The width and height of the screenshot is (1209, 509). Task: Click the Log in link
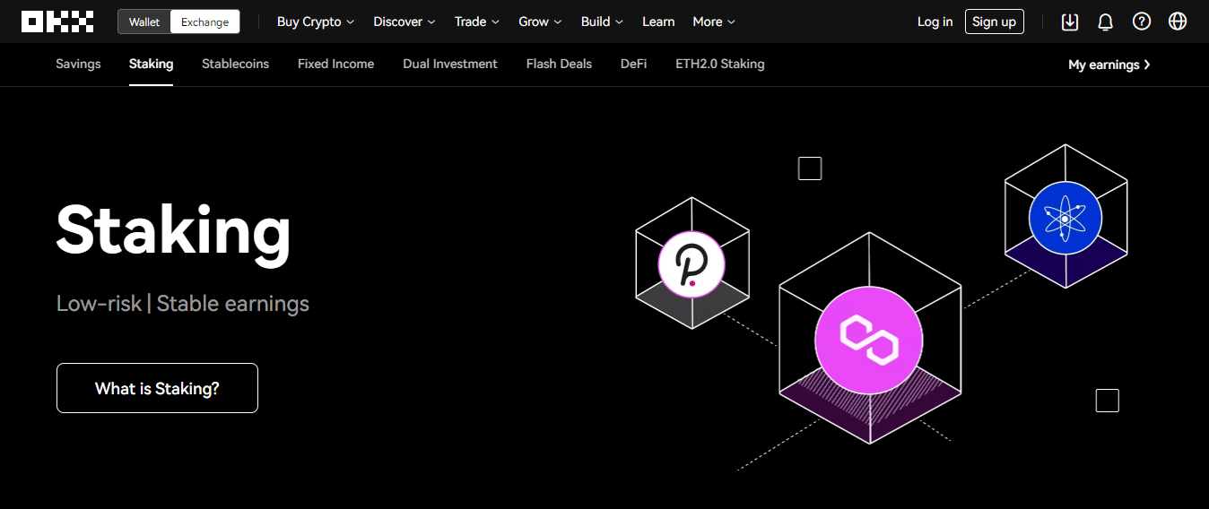click(x=935, y=22)
